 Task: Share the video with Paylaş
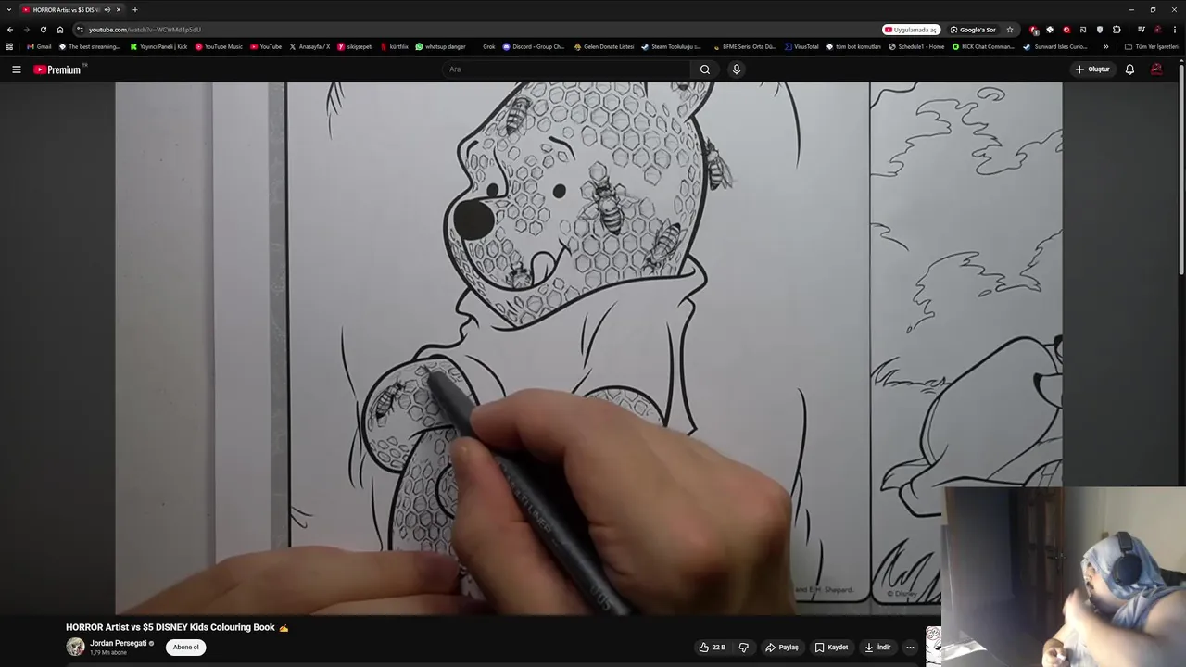click(x=782, y=648)
